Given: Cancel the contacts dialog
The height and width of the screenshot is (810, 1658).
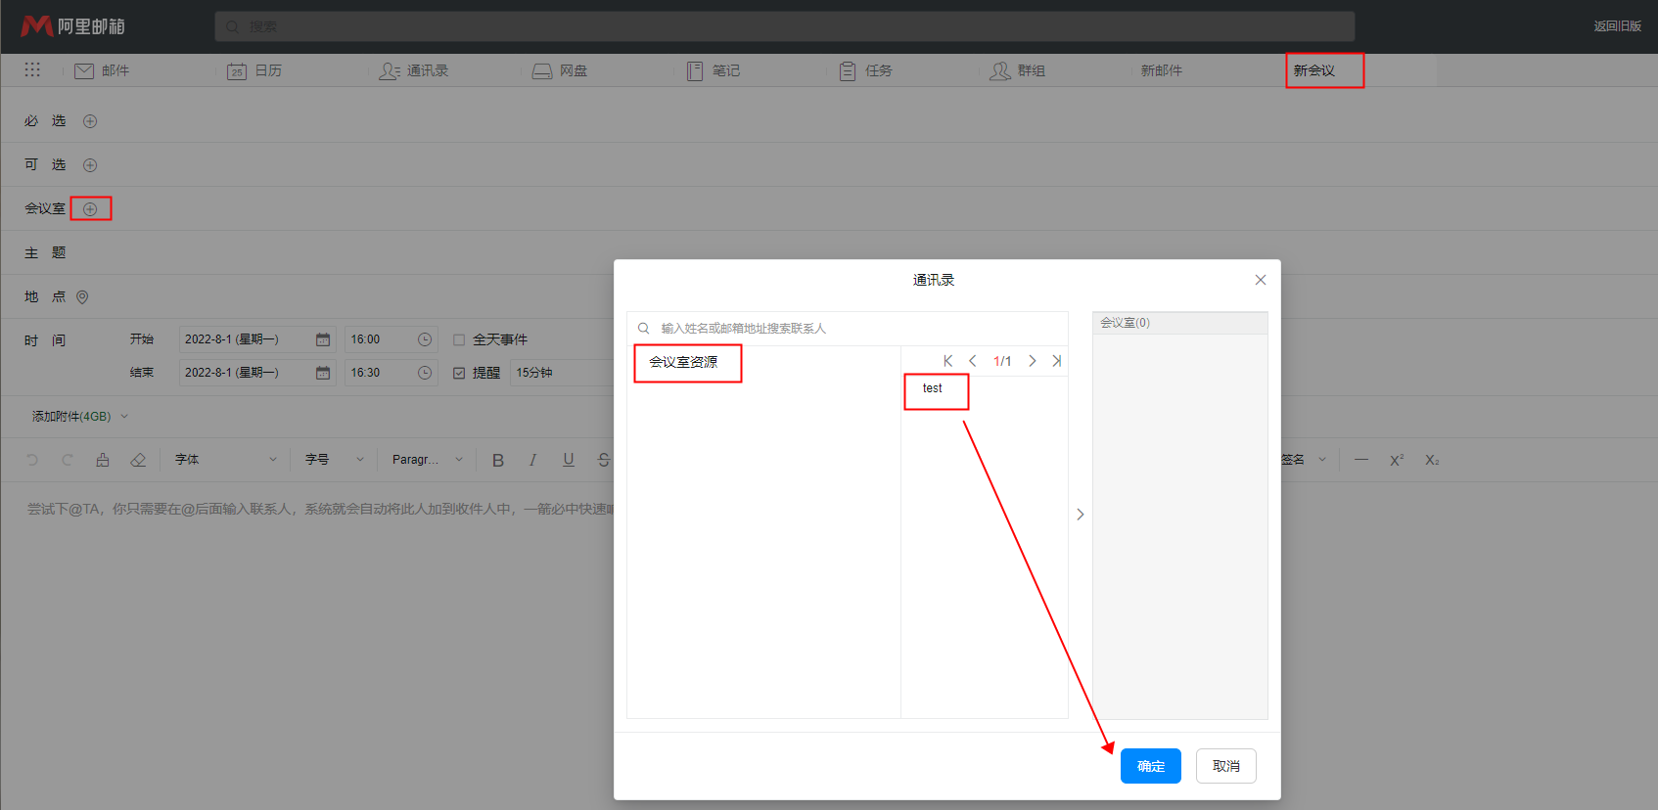Looking at the screenshot, I should tap(1226, 766).
